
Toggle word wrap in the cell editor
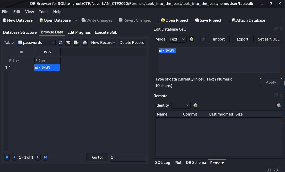(x=203, y=39)
